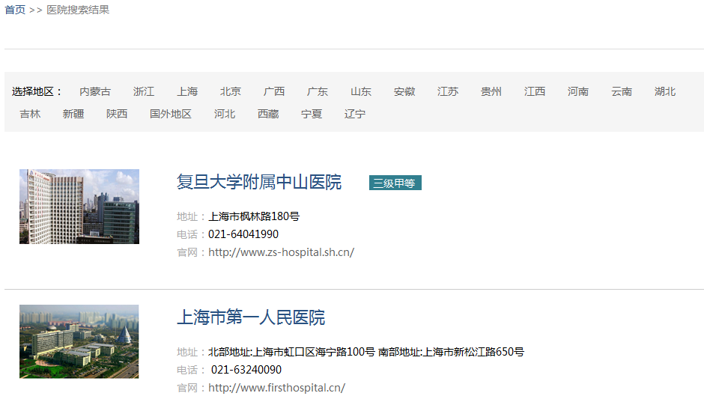Choose 吉林 region filter
Image resolution: width=704 pixels, height=405 pixels.
[30, 114]
